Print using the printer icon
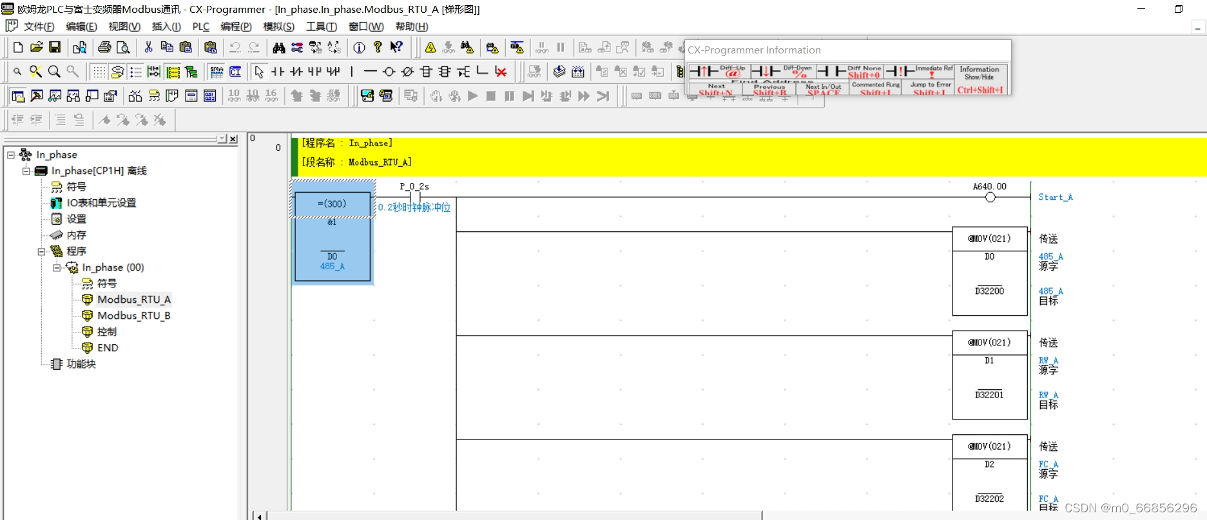The width and height of the screenshot is (1207, 520). point(104,47)
